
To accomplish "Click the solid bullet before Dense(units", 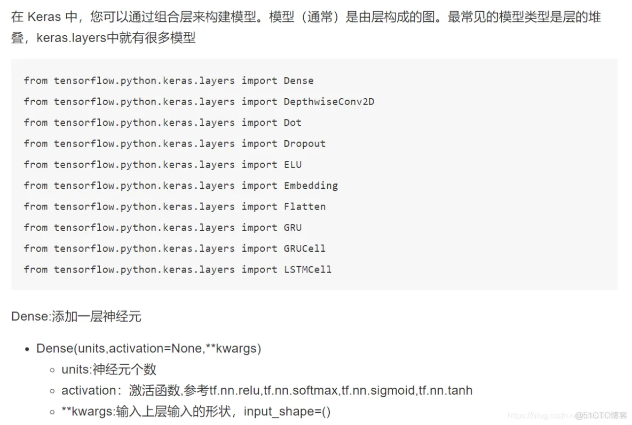I will 27,349.
